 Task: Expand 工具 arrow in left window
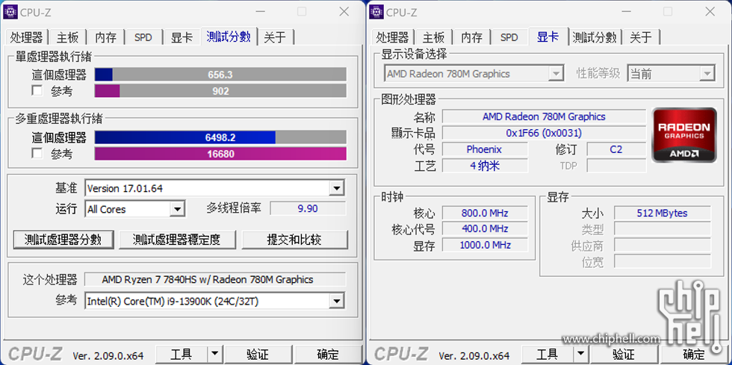pos(214,355)
